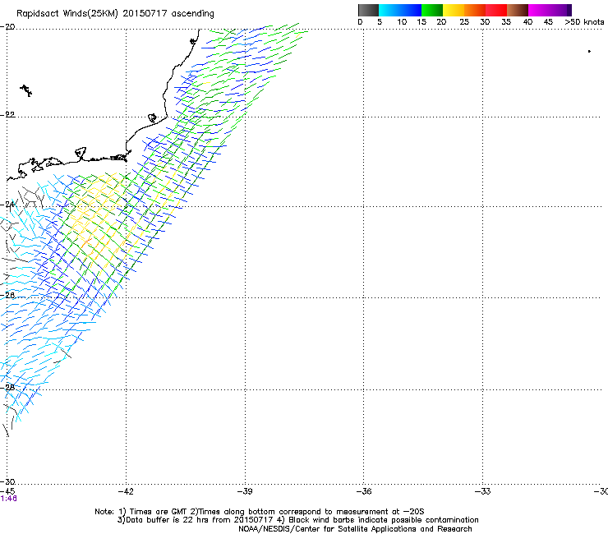Viewport: 608px width, 534px height.
Task: Click the purple time stamp '1:46'
Action: [8, 499]
